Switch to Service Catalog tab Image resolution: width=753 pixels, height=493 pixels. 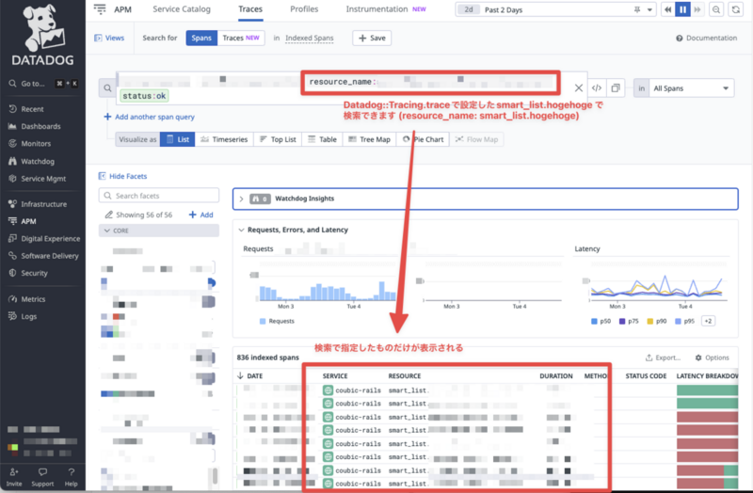pos(182,9)
